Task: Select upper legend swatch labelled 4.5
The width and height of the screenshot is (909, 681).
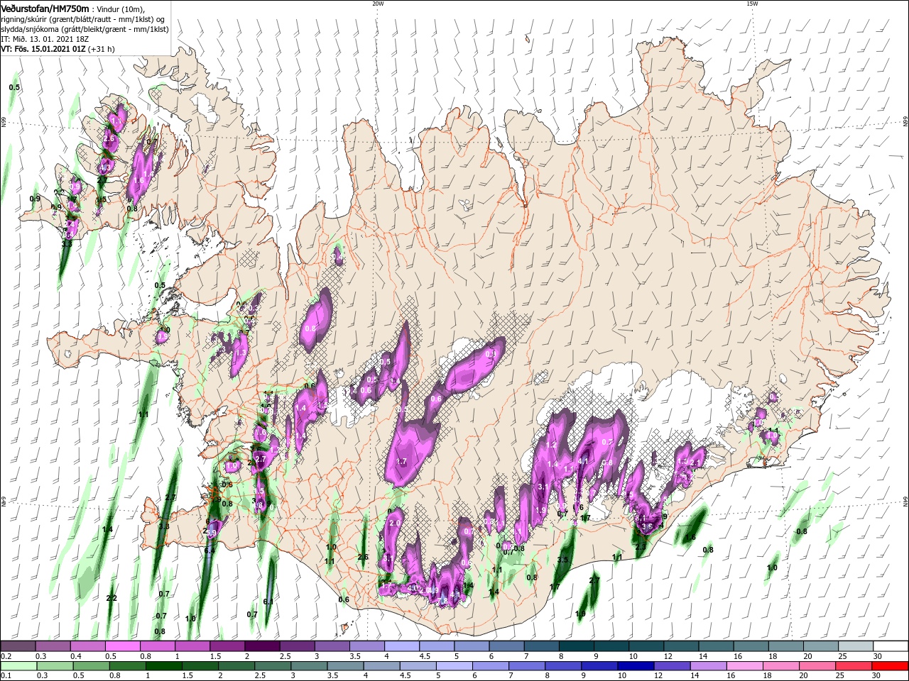Action: click(x=435, y=646)
